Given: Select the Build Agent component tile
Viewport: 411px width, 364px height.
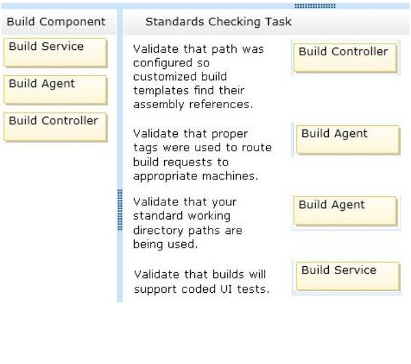Looking at the screenshot, I should point(55,90).
